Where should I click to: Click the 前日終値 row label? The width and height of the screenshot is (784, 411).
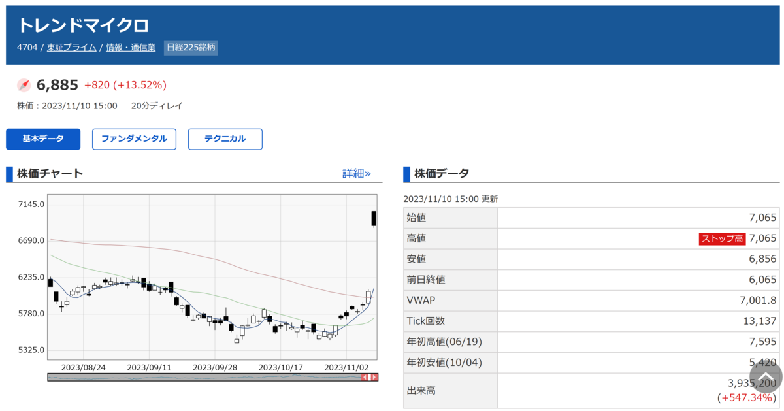(x=426, y=280)
